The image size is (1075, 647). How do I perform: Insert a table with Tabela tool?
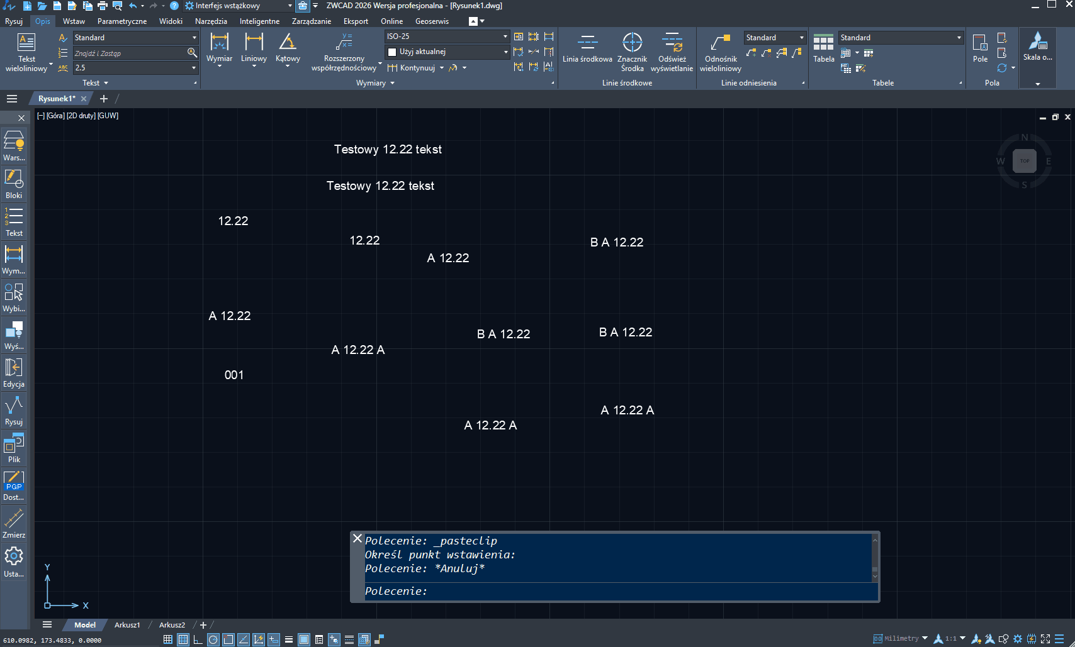pos(823,48)
